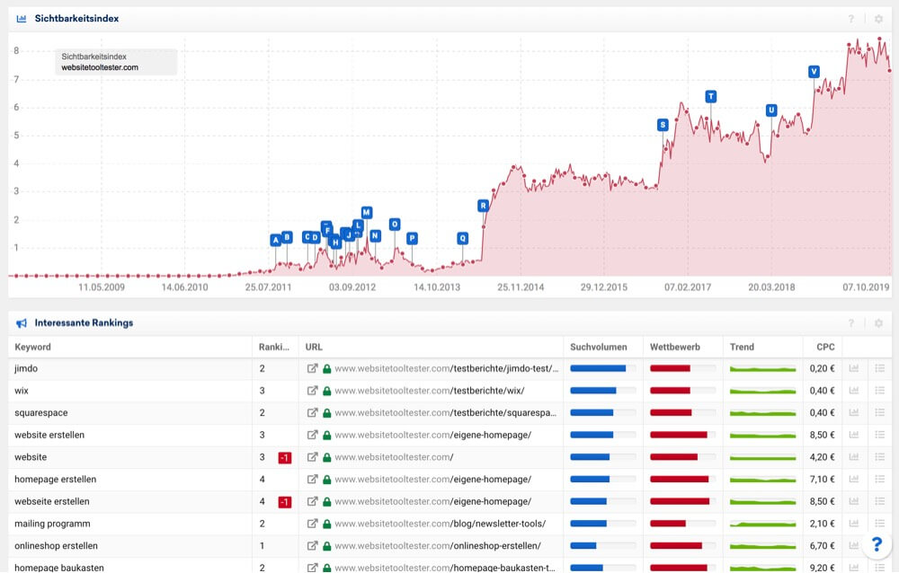Screen dimensions: 899x573
Task: Select event pin U on the chart
Action: click(x=771, y=110)
